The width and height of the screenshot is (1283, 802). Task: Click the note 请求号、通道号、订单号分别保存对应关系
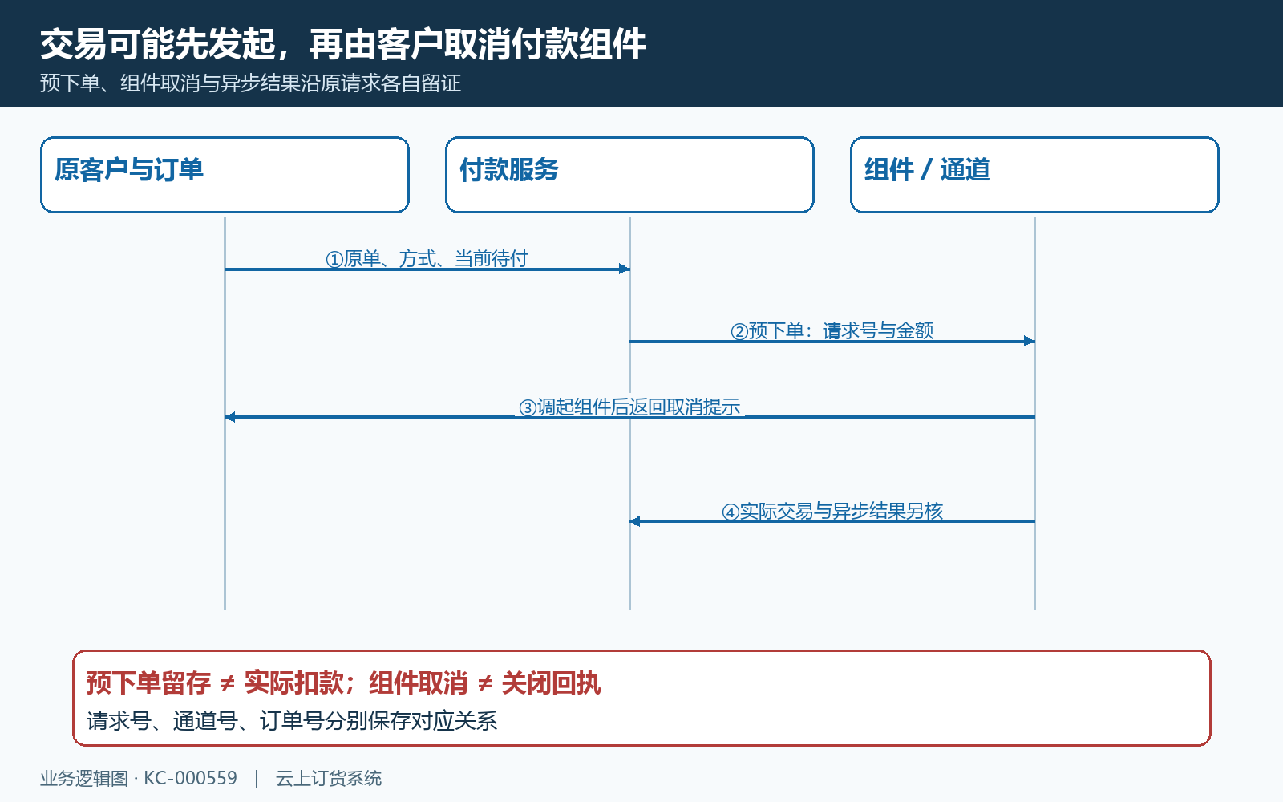292,721
